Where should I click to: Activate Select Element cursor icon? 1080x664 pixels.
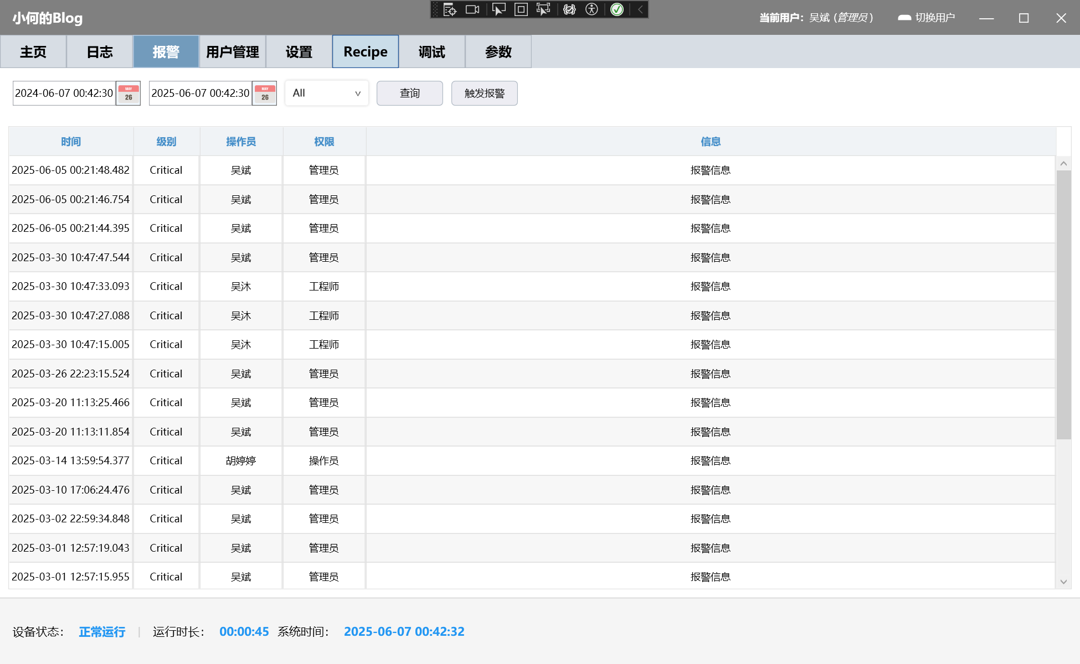pos(498,9)
